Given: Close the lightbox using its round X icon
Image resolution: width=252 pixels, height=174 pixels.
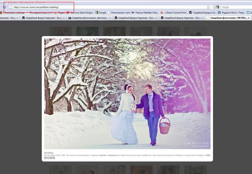Looking at the screenshot, I should [48, 158].
